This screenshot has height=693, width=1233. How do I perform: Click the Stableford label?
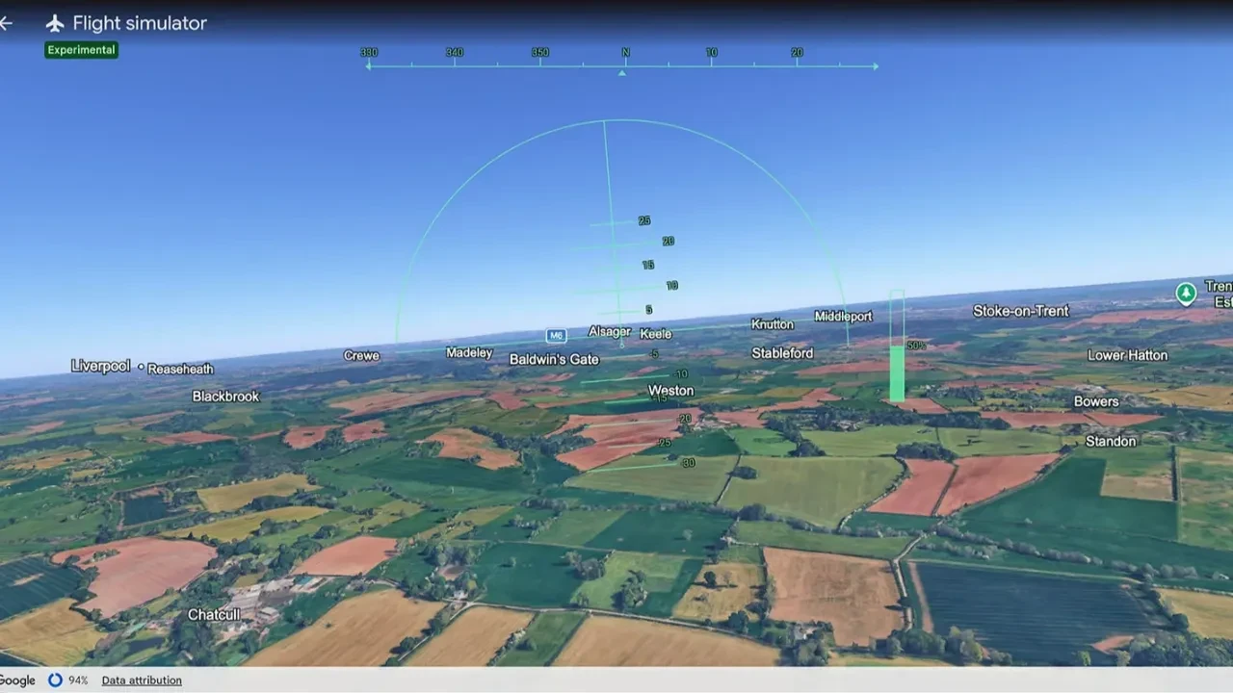(782, 353)
